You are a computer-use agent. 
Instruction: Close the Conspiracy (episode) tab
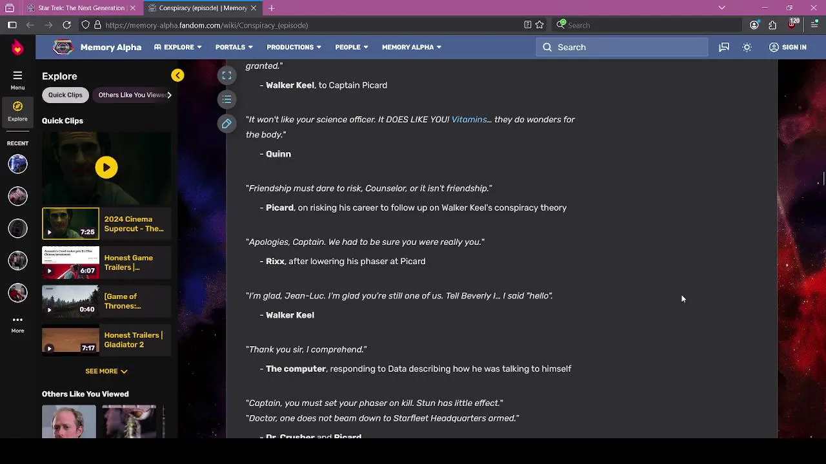pos(254,8)
